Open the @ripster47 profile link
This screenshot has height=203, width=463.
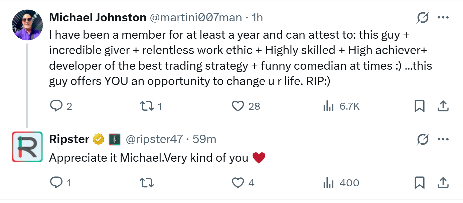point(154,139)
